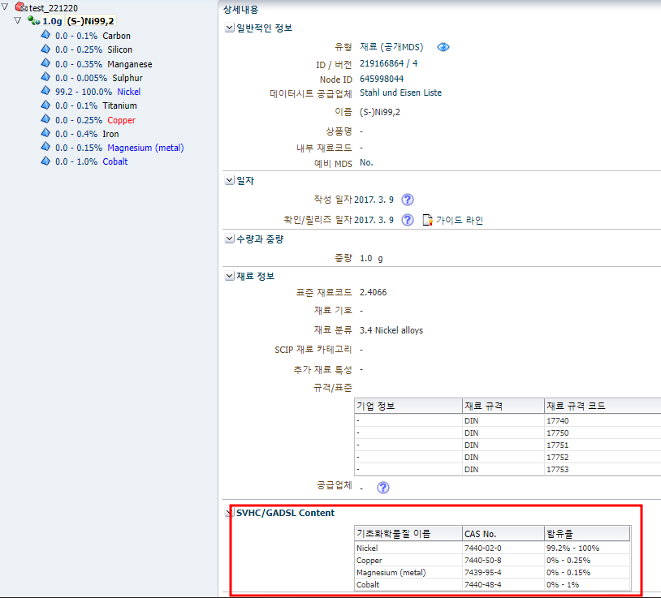Click the blue substance icon for Manganese

click(45, 62)
